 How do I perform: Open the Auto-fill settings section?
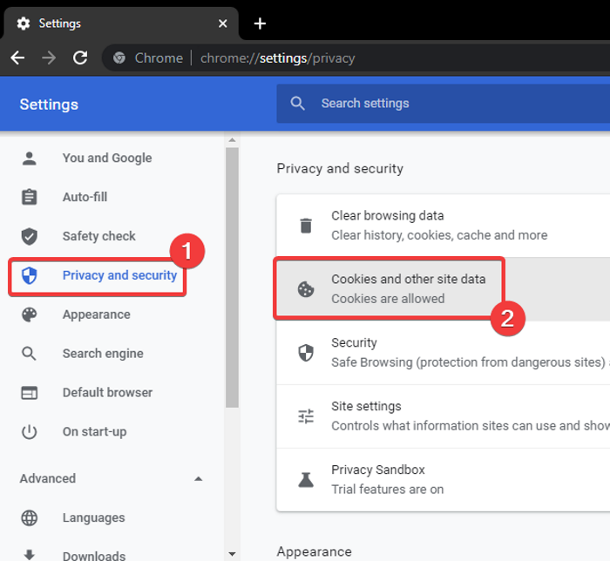tap(85, 197)
